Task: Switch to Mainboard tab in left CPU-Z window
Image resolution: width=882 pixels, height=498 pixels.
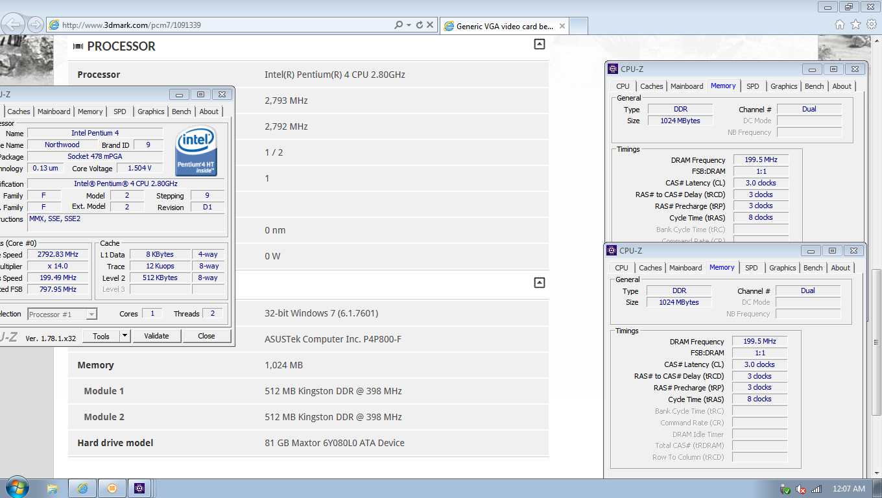Action: [x=54, y=112]
